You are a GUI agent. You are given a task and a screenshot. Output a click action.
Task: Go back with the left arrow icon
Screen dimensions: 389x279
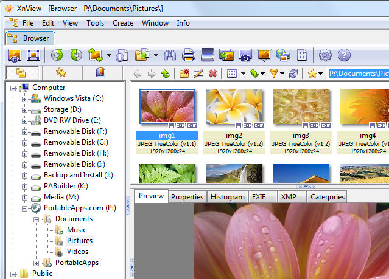click(138, 74)
